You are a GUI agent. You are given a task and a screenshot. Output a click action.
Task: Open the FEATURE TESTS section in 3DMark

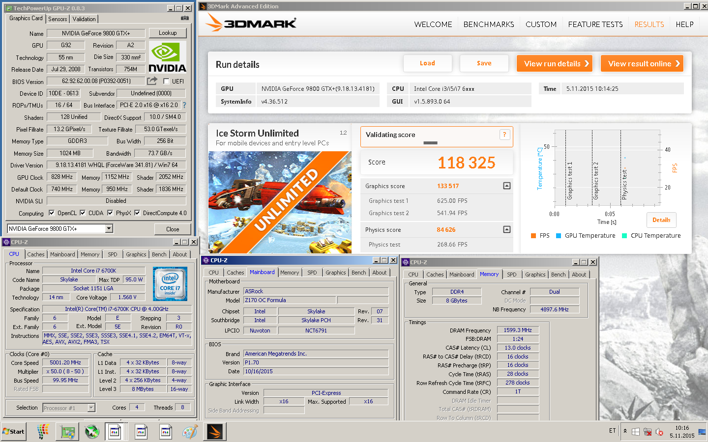coord(595,24)
